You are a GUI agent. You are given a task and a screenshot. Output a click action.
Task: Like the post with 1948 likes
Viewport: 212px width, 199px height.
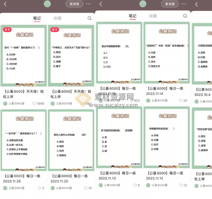click(x=34, y=103)
